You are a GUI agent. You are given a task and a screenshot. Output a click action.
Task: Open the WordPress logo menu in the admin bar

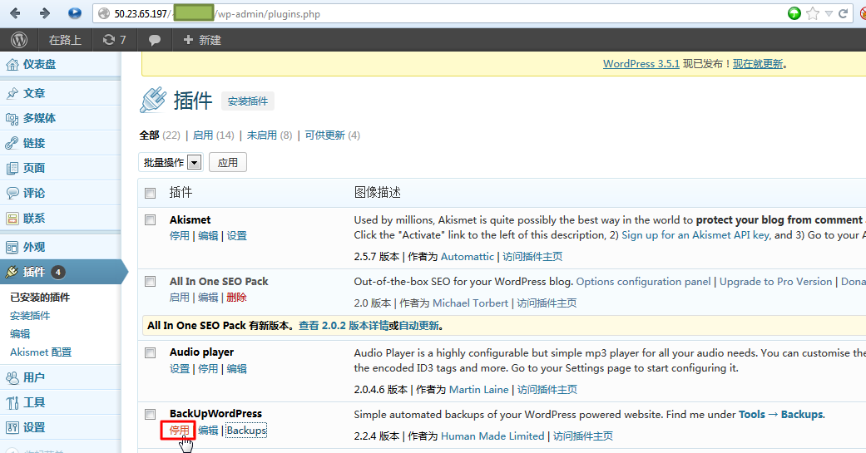19,40
